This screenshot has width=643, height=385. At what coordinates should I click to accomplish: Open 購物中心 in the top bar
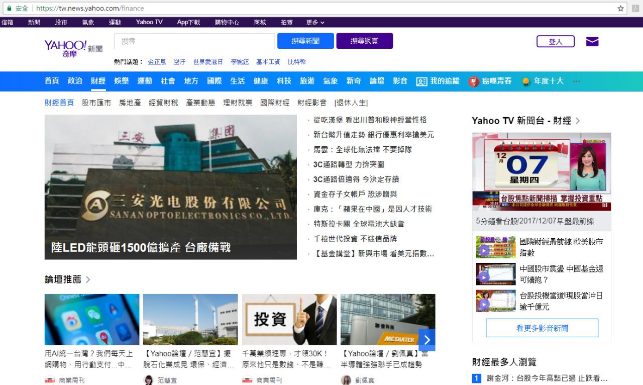click(x=227, y=22)
